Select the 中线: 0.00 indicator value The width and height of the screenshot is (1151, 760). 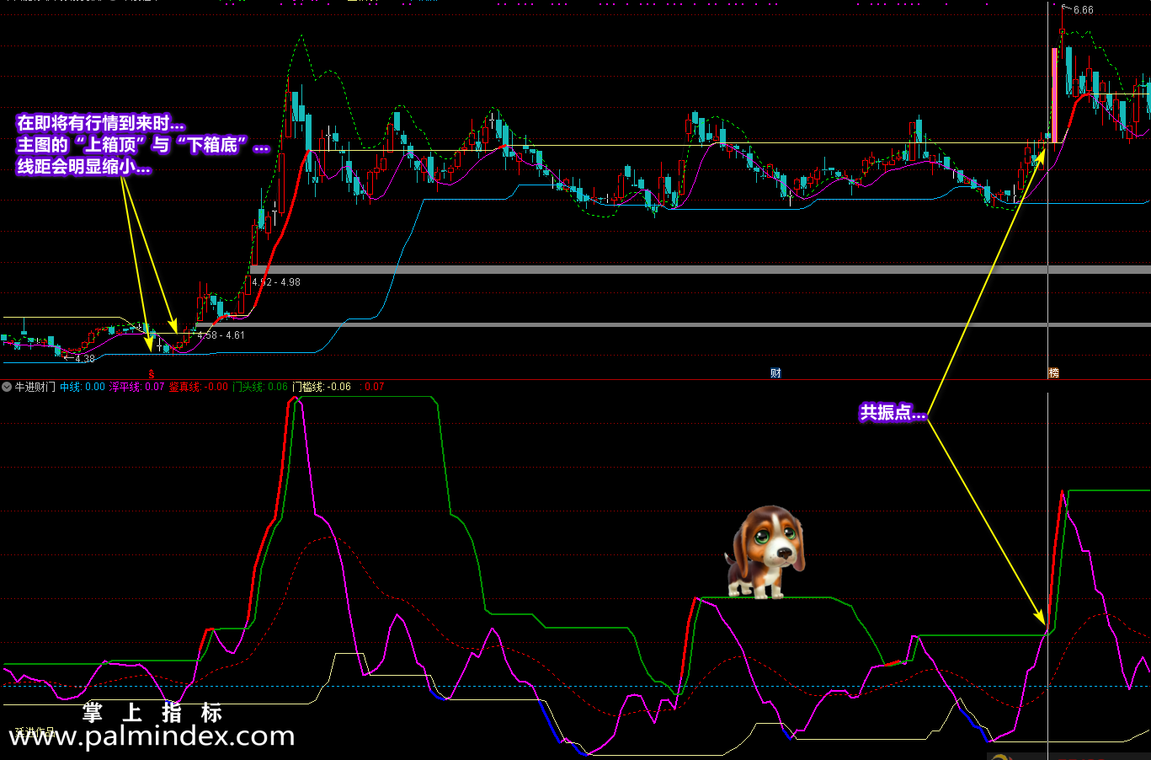click(83, 387)
